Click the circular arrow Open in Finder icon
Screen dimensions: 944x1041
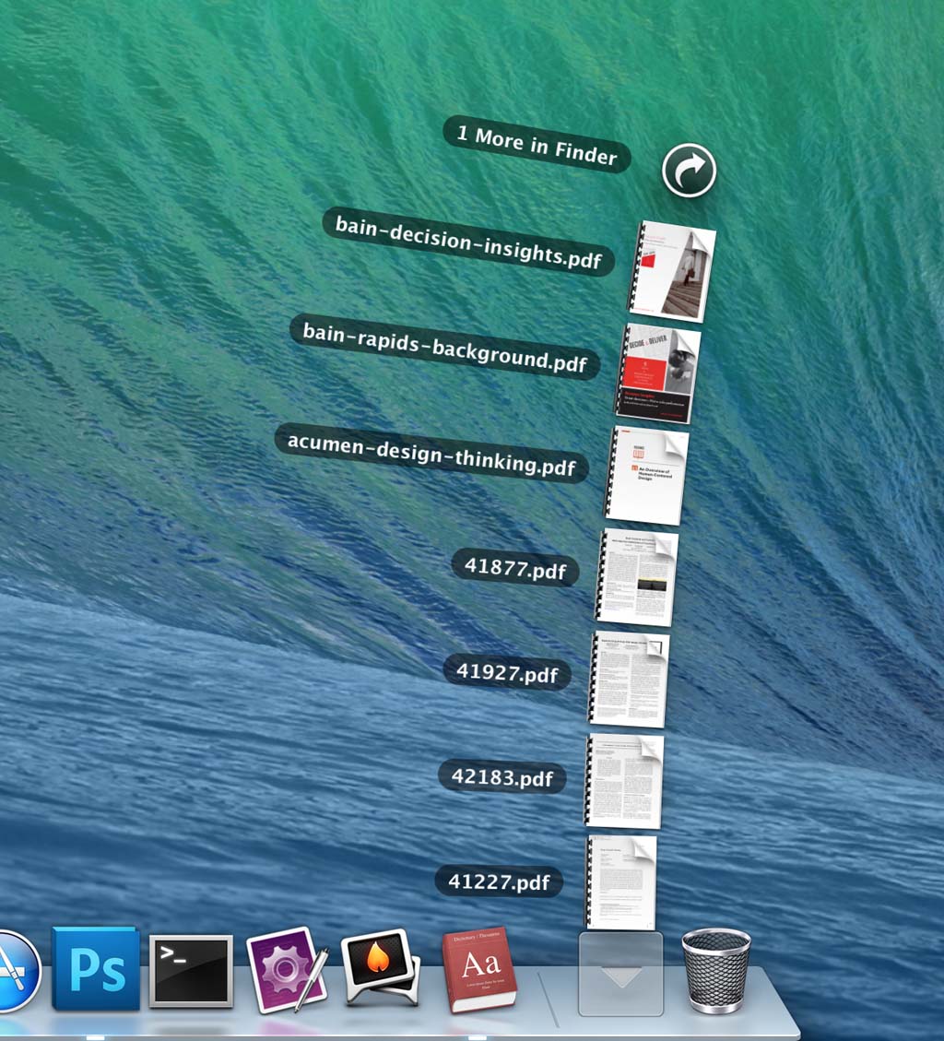(689, 171)
